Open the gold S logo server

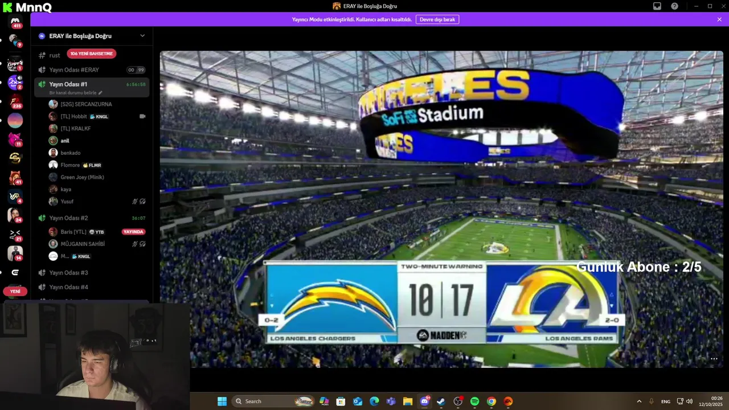pyautogui.click(x=15, y=158)
